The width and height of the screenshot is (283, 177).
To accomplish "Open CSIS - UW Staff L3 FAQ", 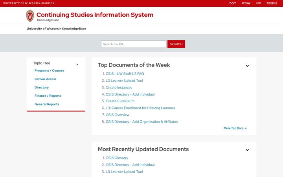I will click(125, 74).
